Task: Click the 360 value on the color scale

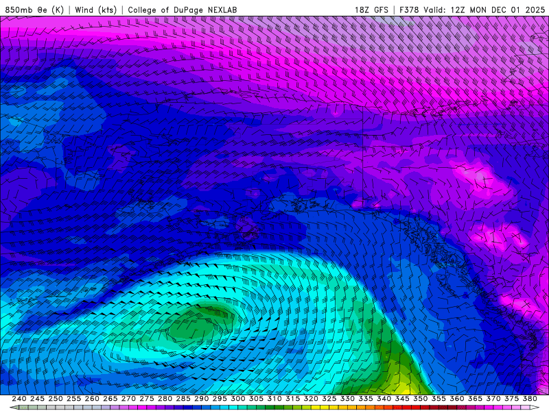Action: [456, 399]
